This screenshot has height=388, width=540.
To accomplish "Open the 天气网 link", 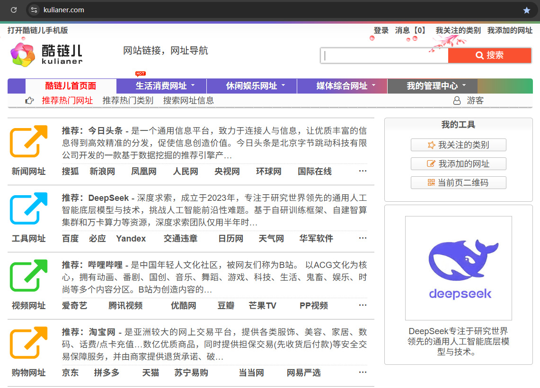I will click(x=271, y=238).
